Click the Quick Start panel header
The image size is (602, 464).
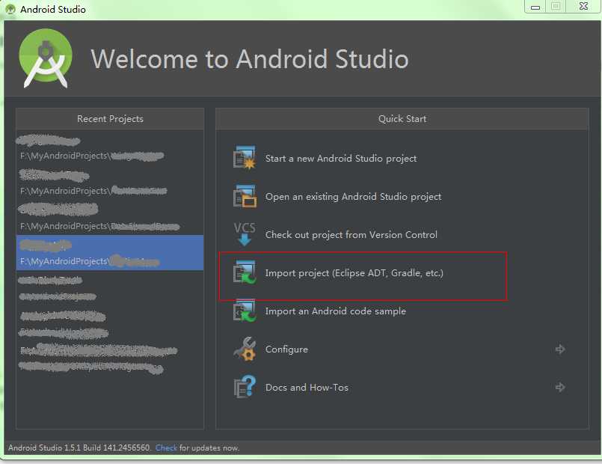(402, 119)
